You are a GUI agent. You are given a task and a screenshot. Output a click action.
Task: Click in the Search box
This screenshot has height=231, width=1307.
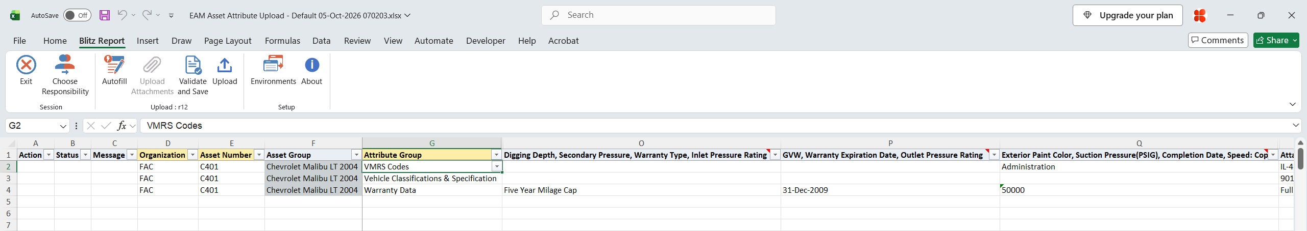click(659, 15)
